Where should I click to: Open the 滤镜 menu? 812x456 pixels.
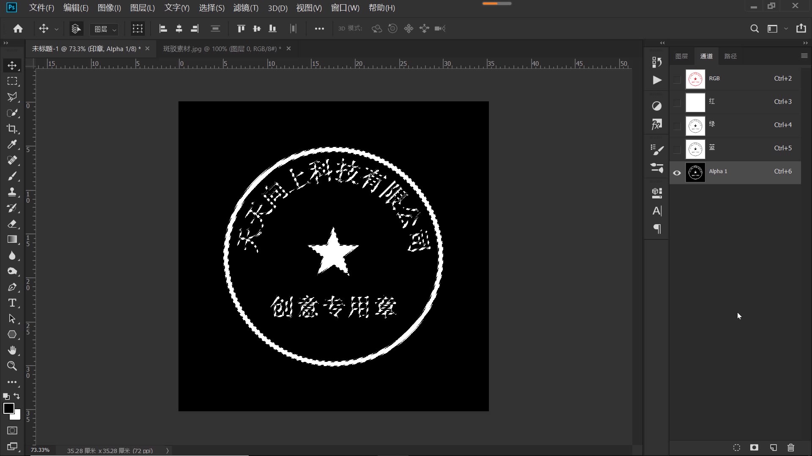245,8
